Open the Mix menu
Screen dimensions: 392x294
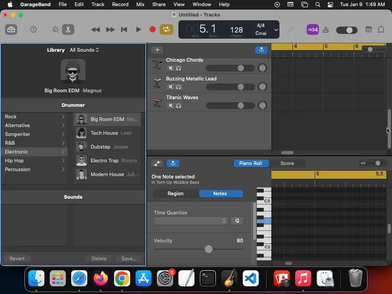coord(140,4)
